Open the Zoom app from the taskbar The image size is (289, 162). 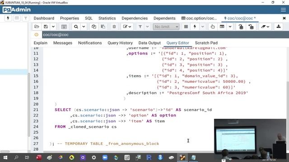105,157
